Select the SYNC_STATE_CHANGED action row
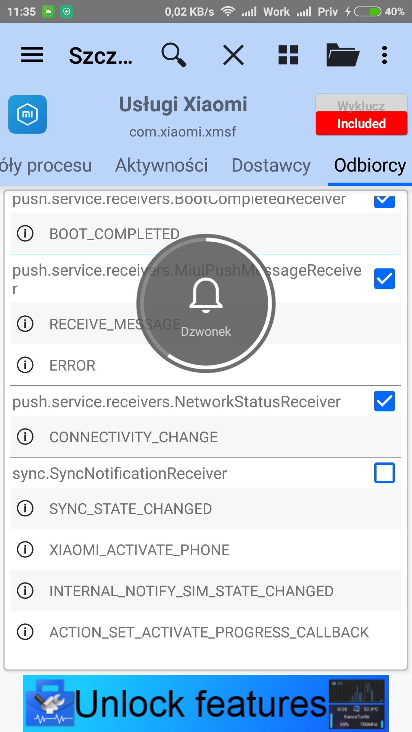Viewport: 412px width, 732px height. coord(206,509)
